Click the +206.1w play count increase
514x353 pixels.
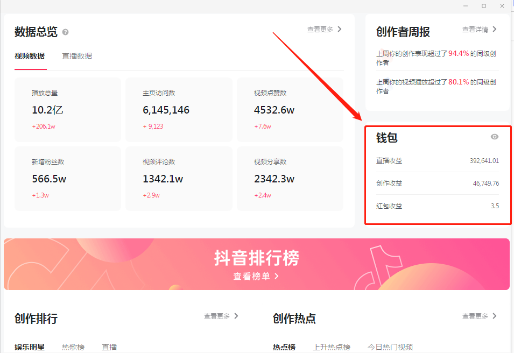[44, 126]
